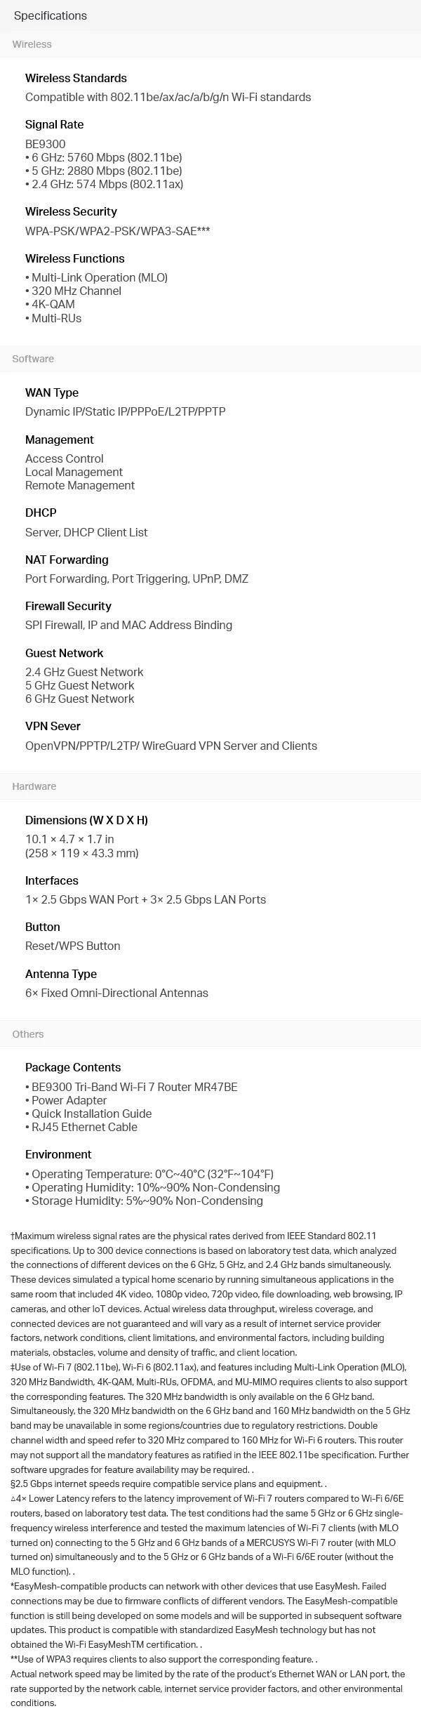Click the NAT Forwarding heading
Viewport: 421px width, 1718px height.
(x=67, y=560)
